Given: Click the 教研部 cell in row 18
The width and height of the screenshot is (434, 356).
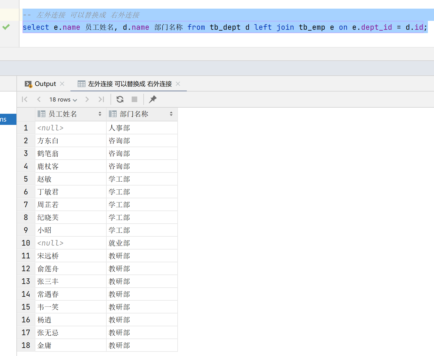Looking at the screenshot, I should [142, 345].
